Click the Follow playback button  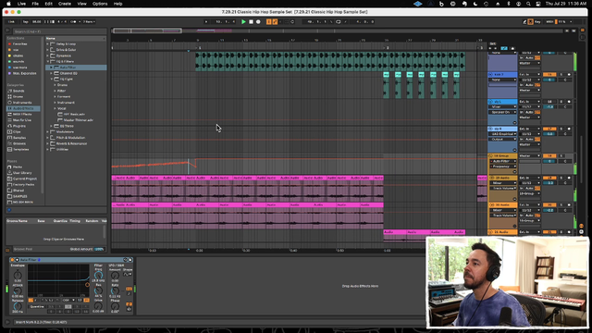(x=206, y=22)
